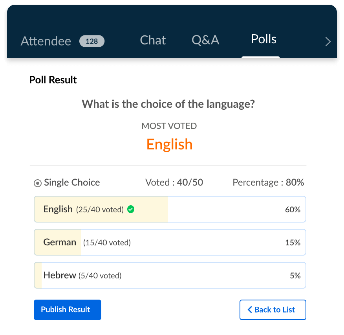Click the attendee count badge 128
344x335 pixels.
[x=91, y=41]
